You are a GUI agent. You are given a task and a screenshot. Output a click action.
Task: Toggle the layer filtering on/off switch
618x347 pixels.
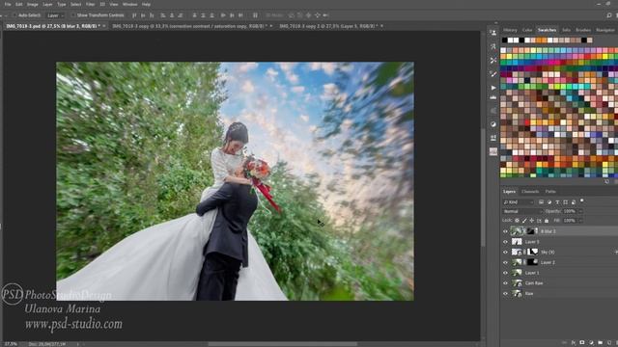(581, 201)
